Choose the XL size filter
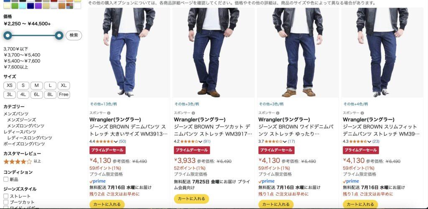This screenshot has height=209, width=428. tap(64, 85)
